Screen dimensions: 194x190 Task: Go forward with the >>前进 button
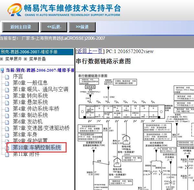click(82, 27)
